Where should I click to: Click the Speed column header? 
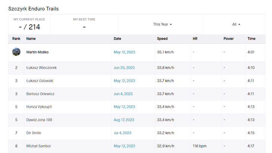(162, 39)
